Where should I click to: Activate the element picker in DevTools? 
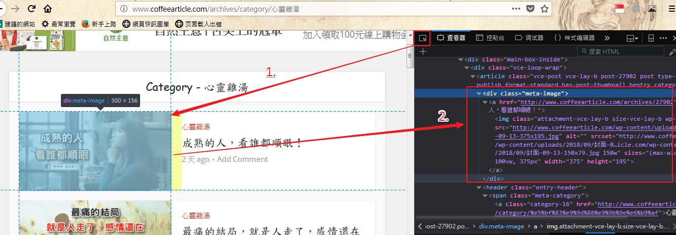422,38
